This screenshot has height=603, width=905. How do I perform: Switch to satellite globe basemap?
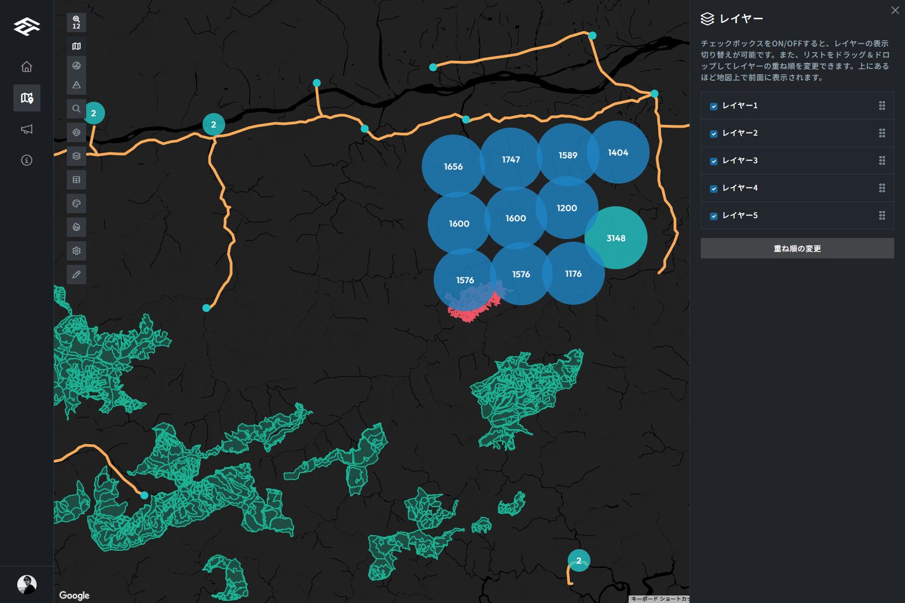click(76, 66)
